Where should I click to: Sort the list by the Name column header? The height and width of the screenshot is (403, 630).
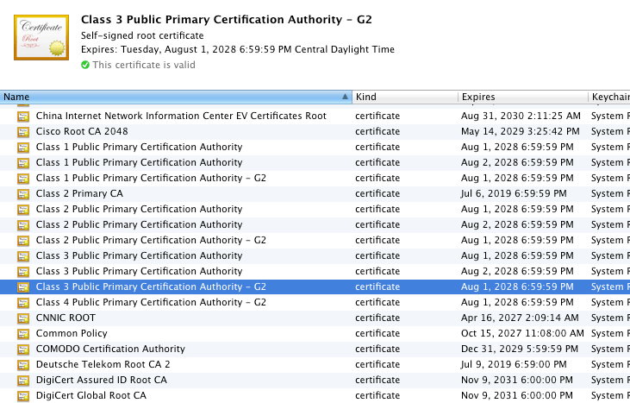pos(176,97)
